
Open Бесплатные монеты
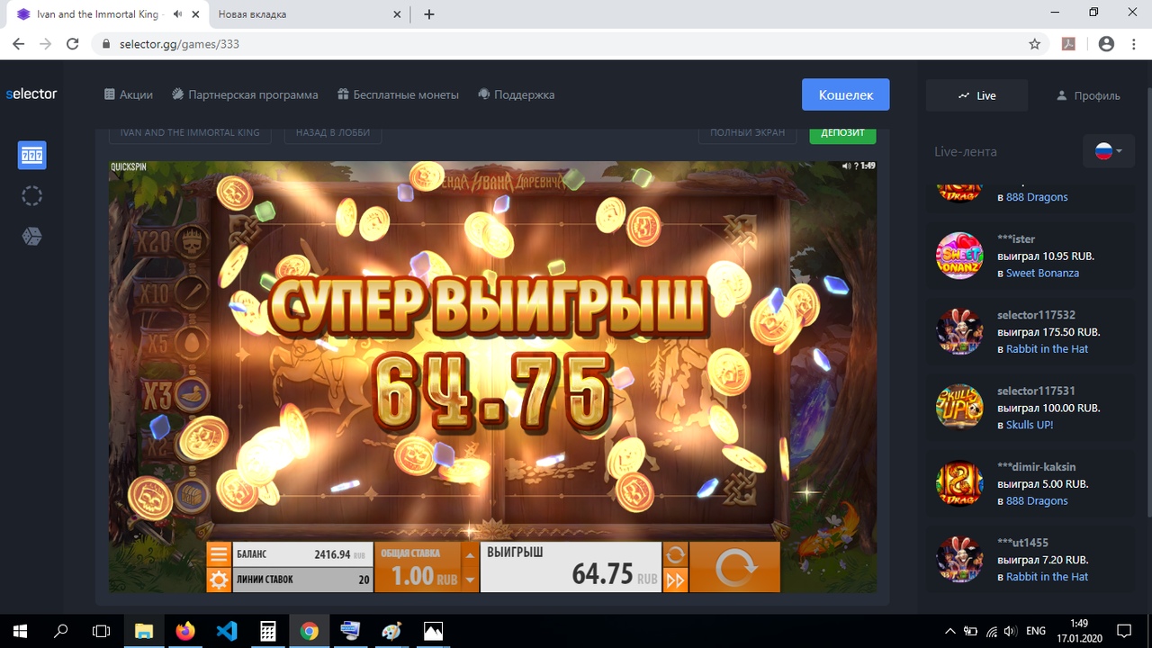[x=398, y=94]
